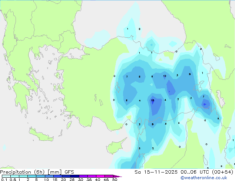
Task: Click the '20' legend scale label
Action: (x=63, y=180)
